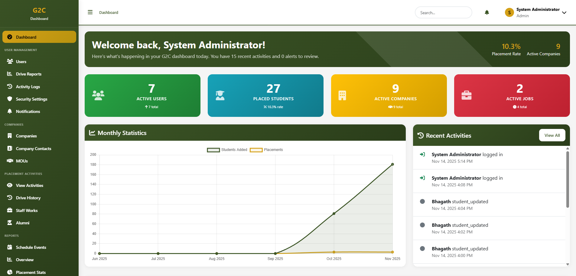This screenshot has height=276, width=576.
Task: Toggle the hamburger sidebar menu icon
Action: [x=90, y=12]
